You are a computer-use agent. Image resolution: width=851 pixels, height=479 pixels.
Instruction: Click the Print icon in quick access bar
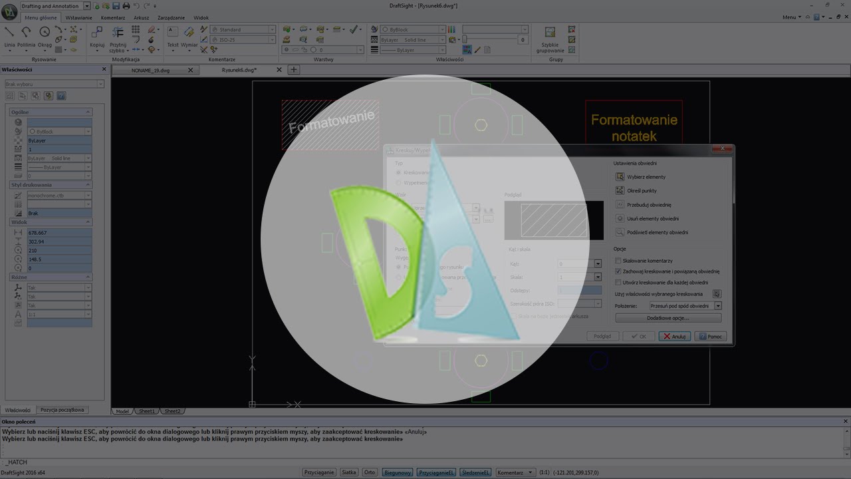(127, 6)
